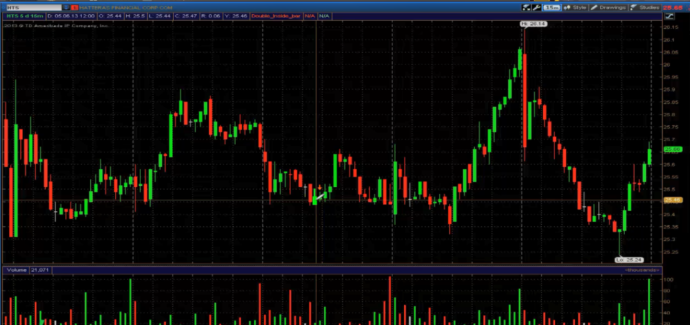Click the red 25.65 last price in header
This screenshot has height=325, width=690.
(x=673, y=7)
